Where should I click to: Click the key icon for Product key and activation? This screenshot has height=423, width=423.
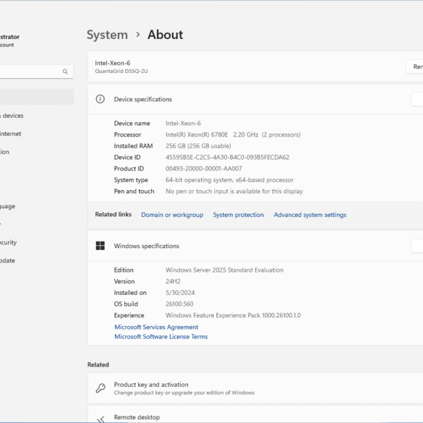(101, 388)
